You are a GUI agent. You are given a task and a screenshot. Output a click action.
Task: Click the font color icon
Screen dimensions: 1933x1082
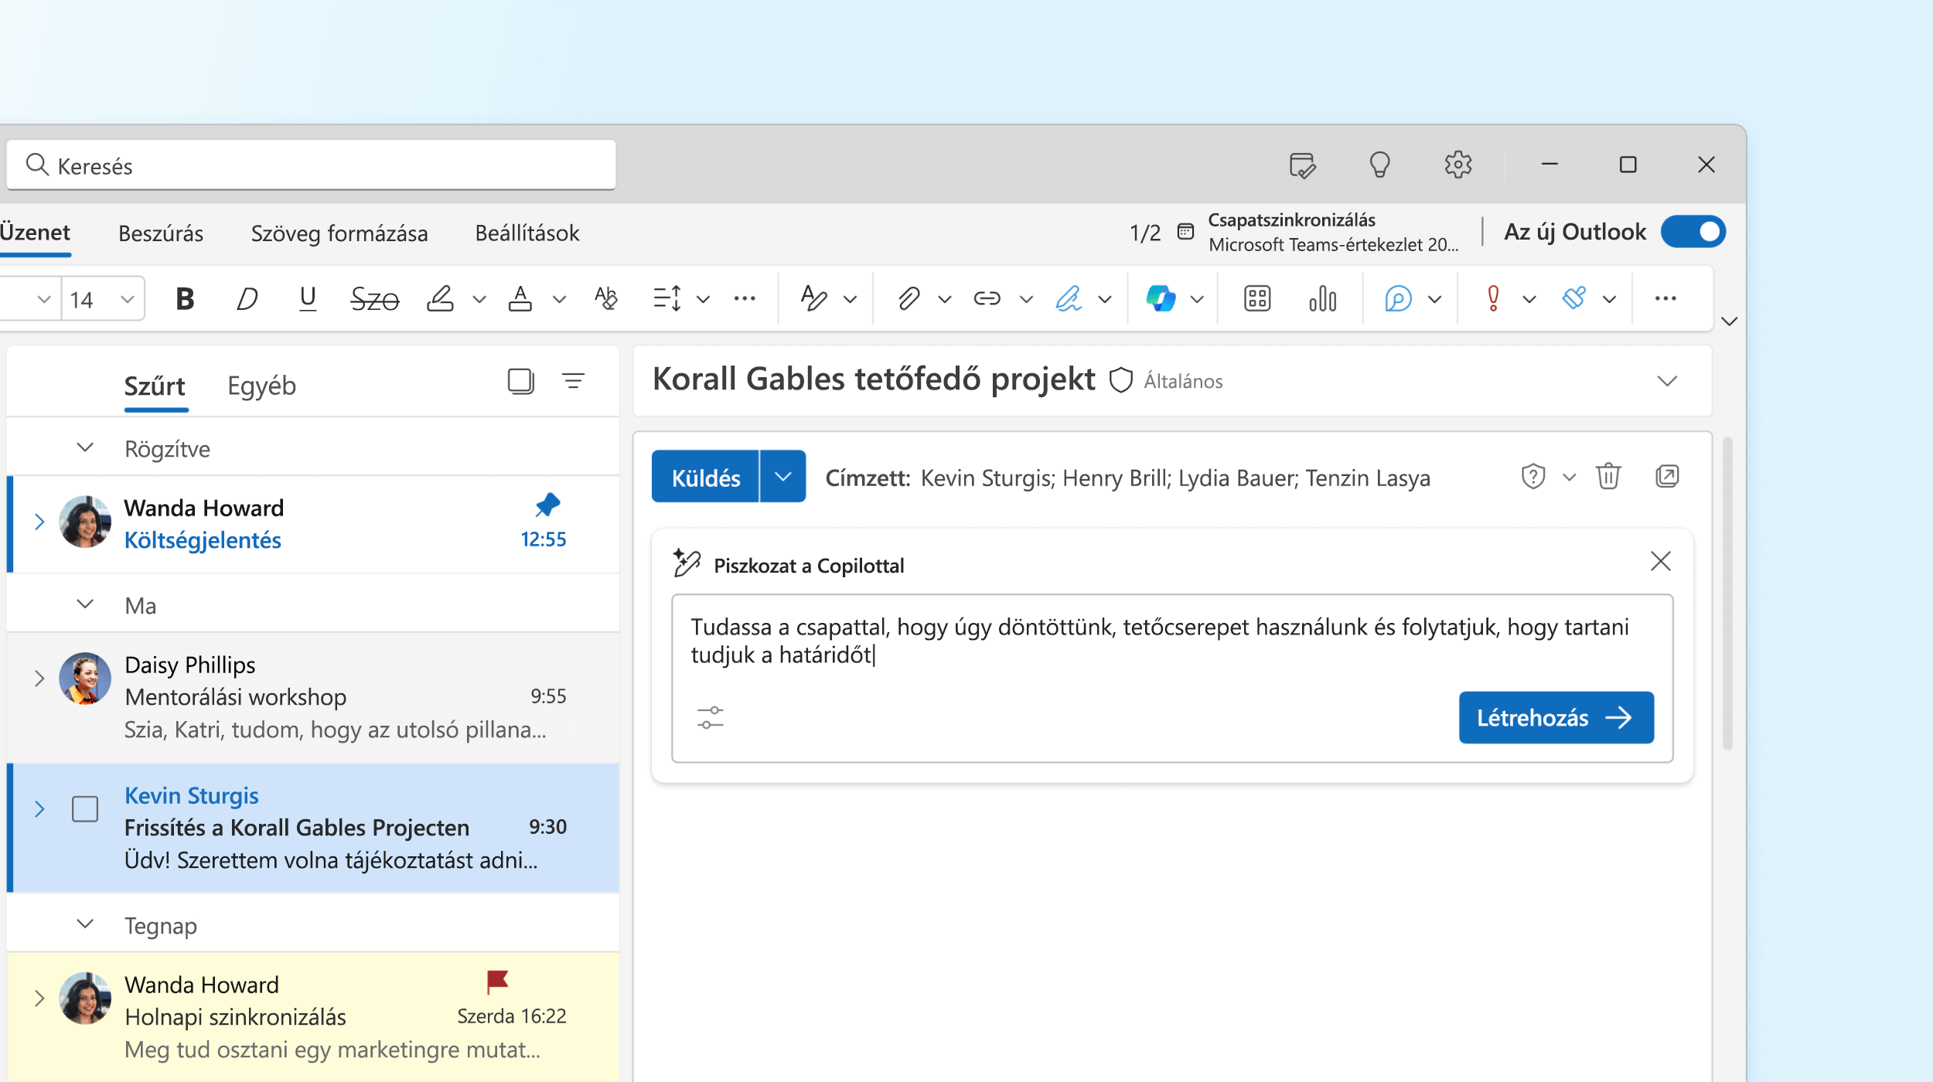[520, 298]
